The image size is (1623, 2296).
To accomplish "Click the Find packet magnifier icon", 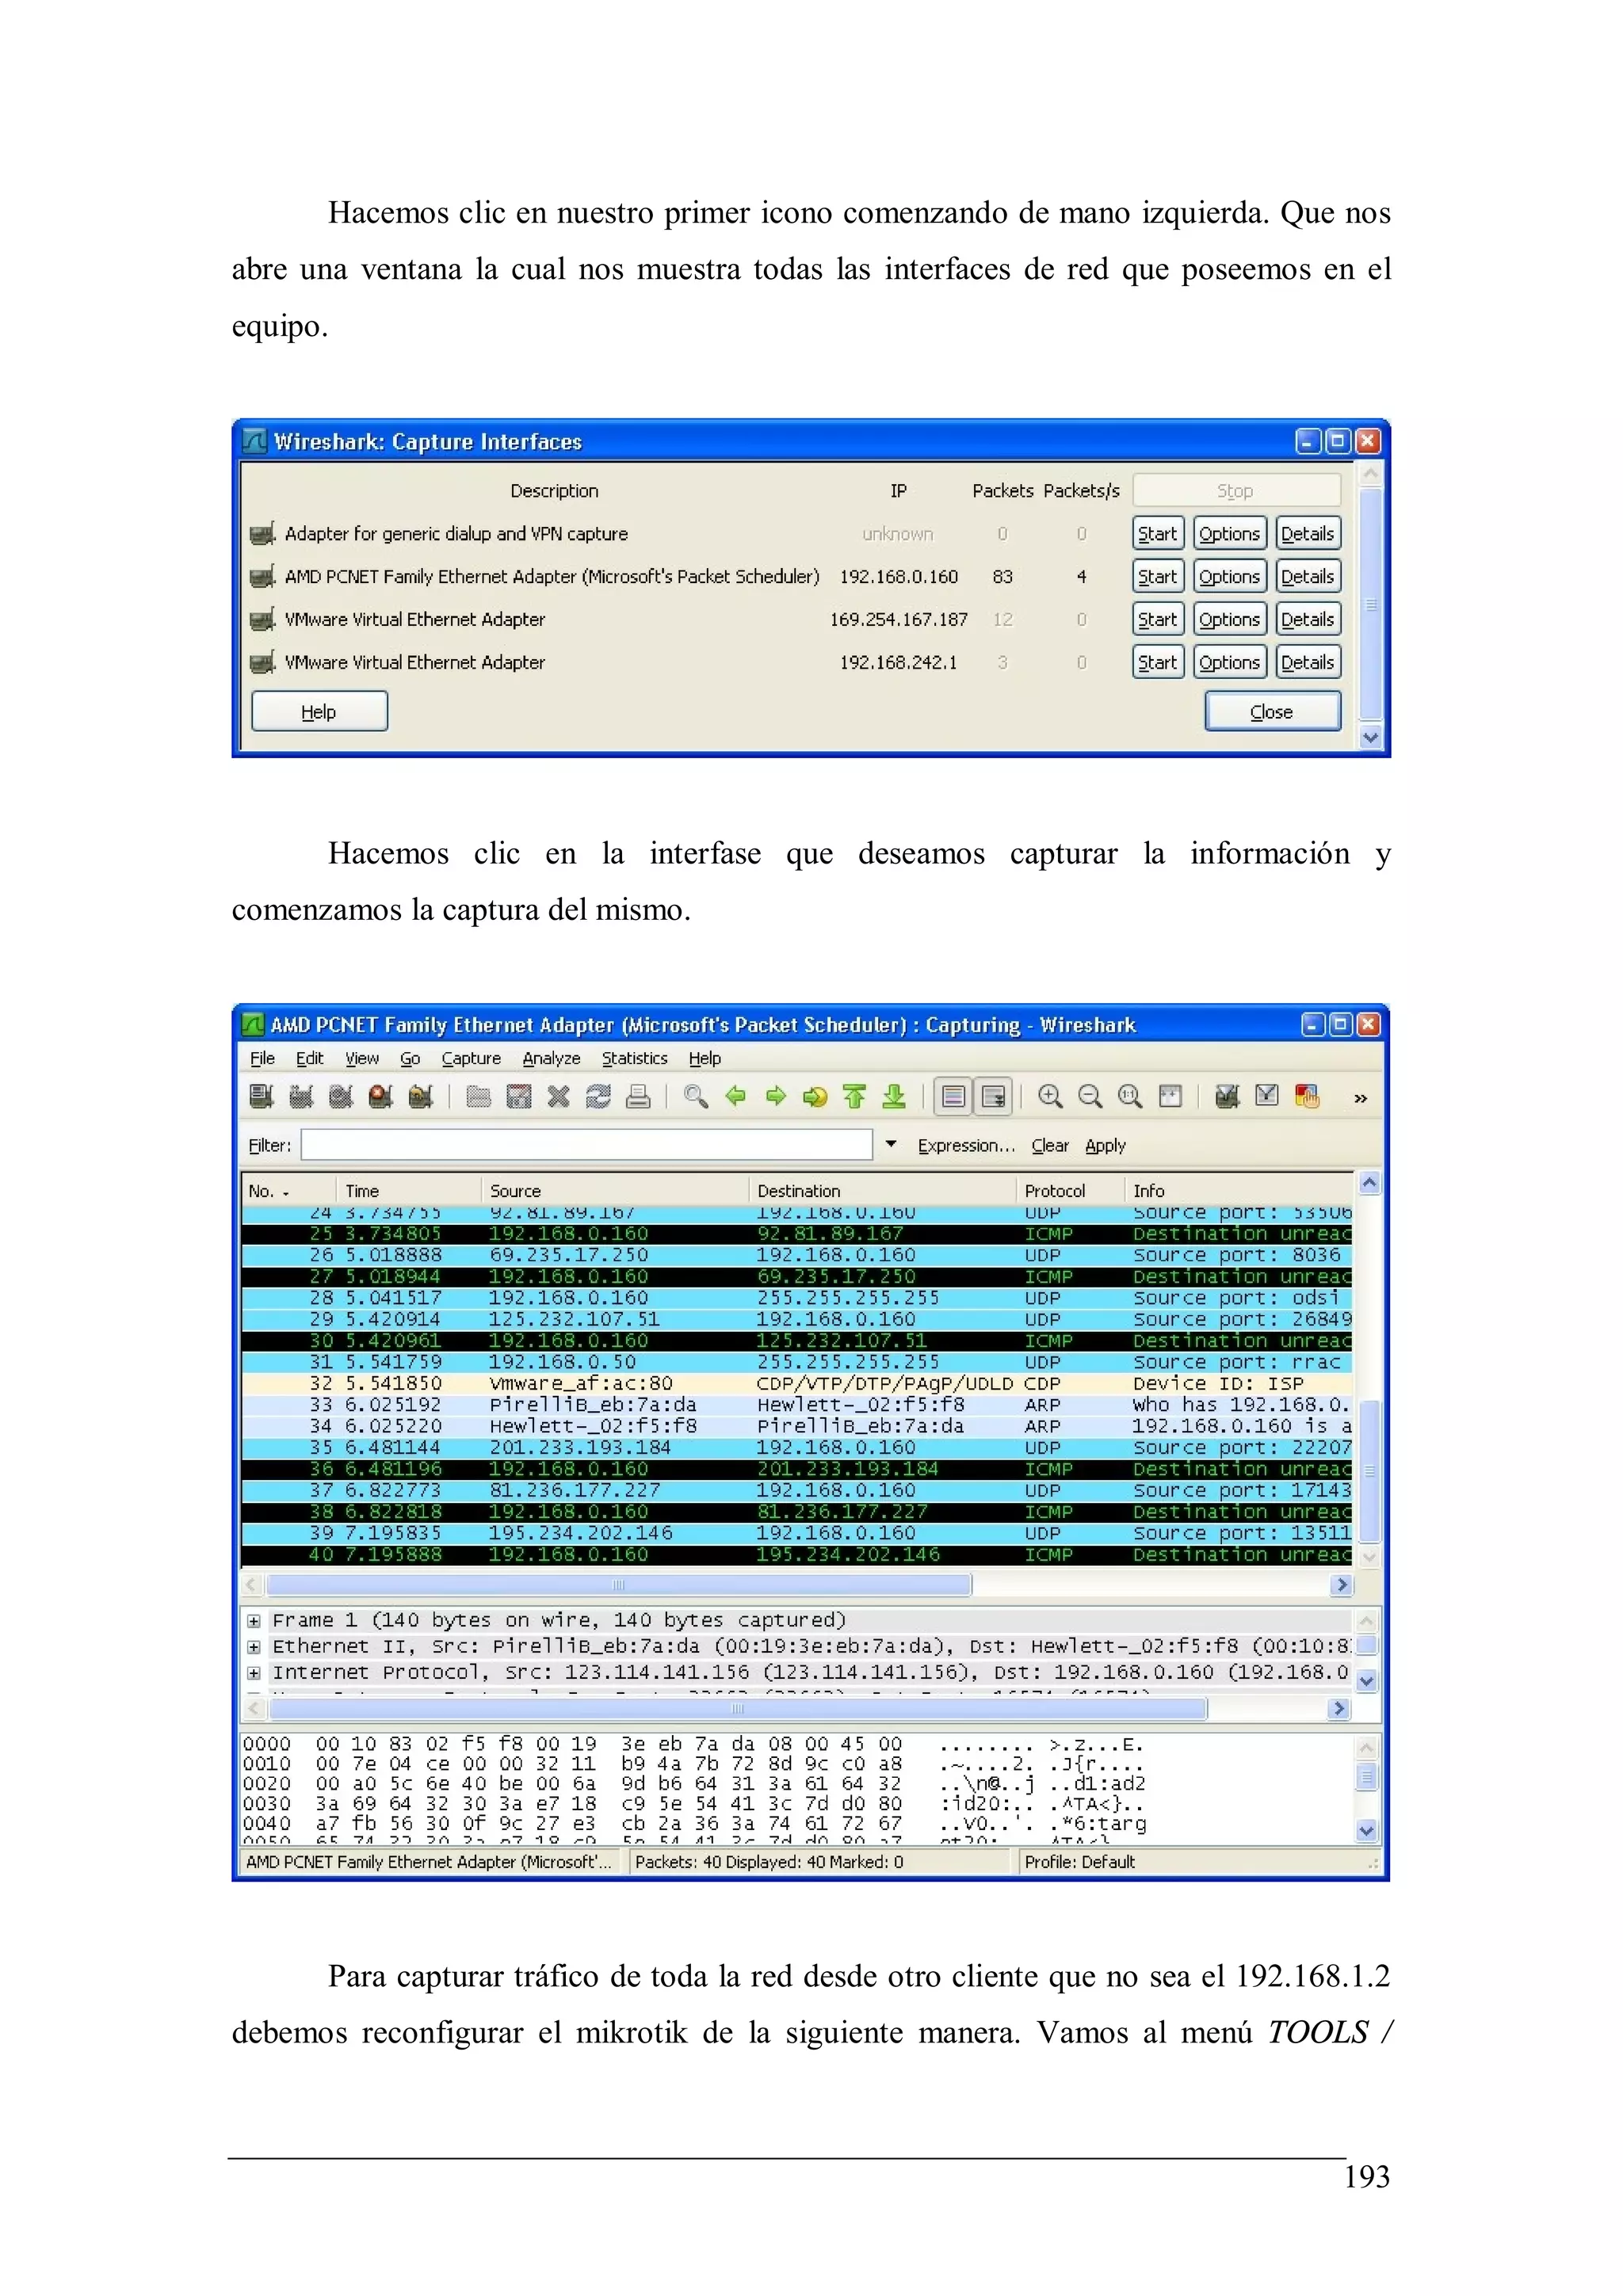I will point(696,1096).
